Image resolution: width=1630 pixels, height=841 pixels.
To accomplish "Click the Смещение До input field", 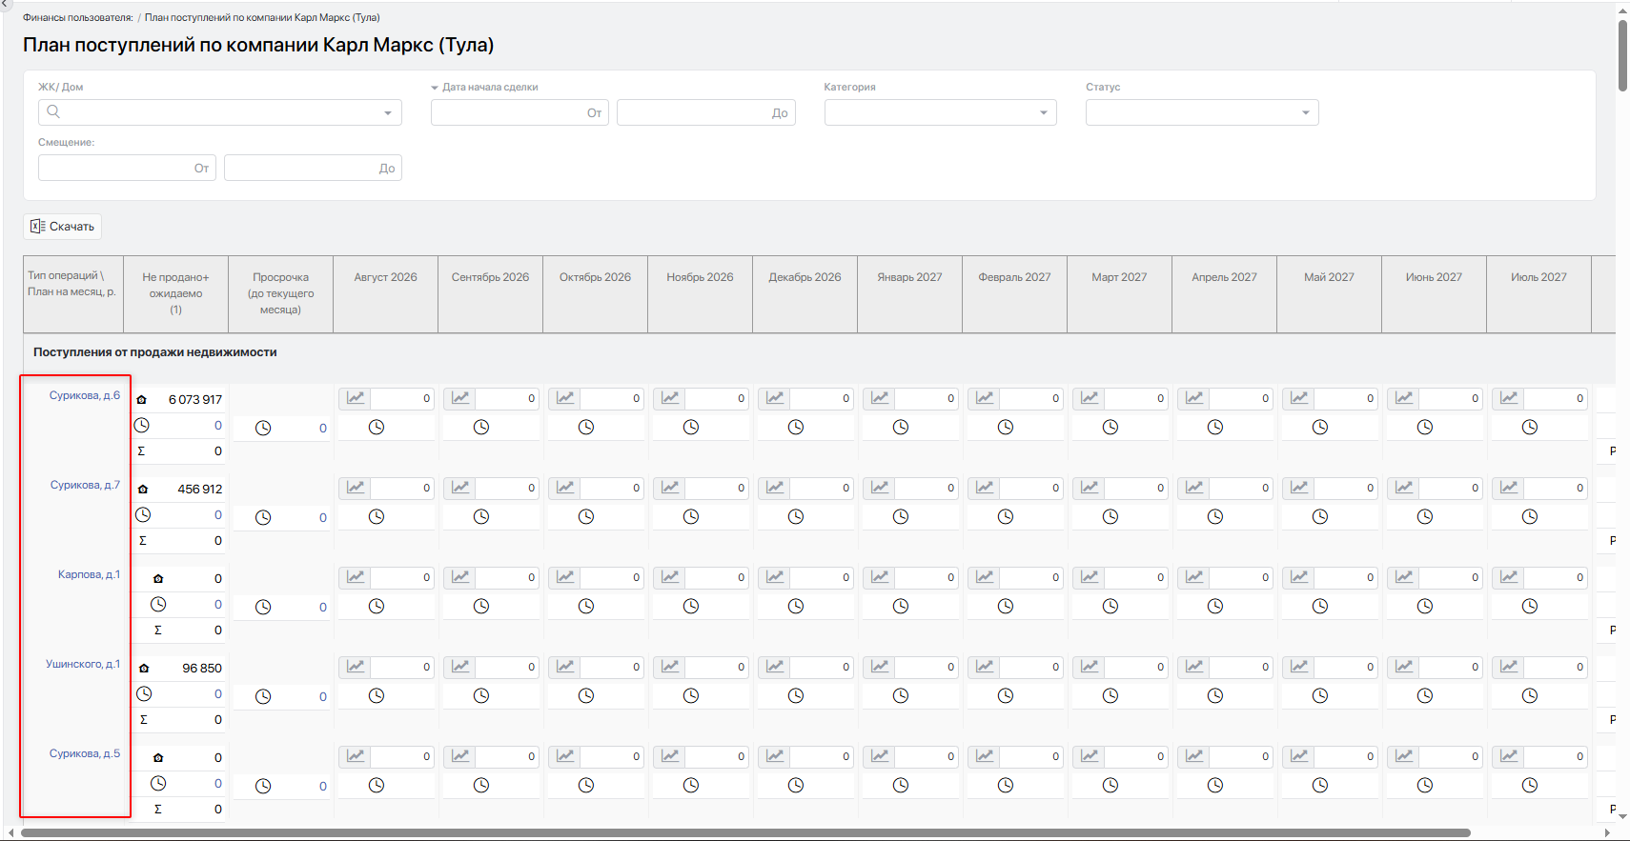I will pos(313,168).
